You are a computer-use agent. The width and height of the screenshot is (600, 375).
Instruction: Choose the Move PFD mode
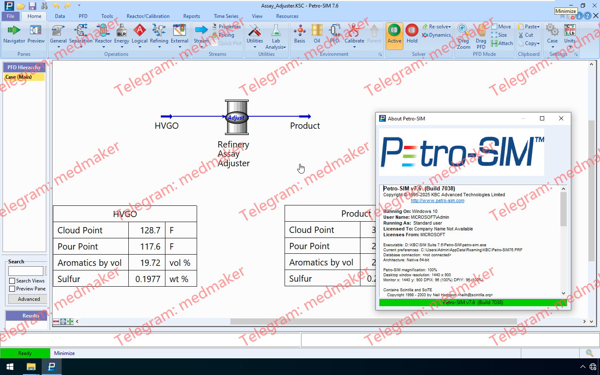click(x=501, y=26)
